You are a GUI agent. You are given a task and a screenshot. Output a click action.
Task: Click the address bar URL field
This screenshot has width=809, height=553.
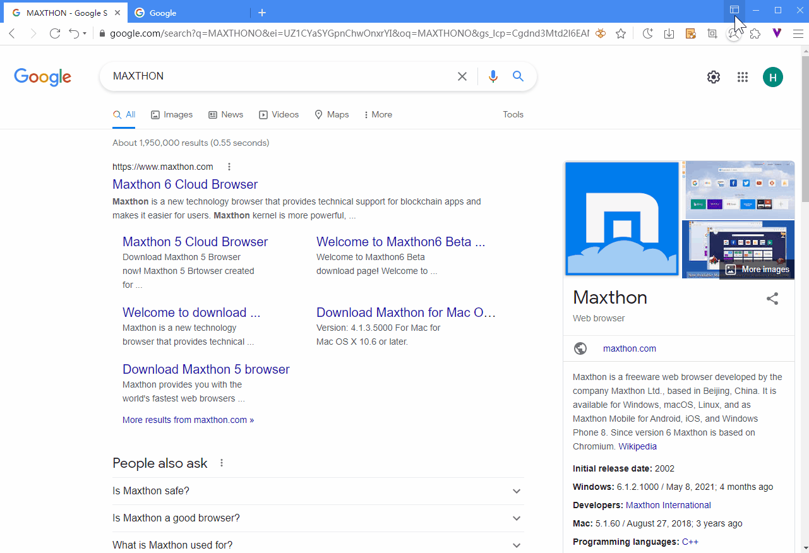point(349,33)
